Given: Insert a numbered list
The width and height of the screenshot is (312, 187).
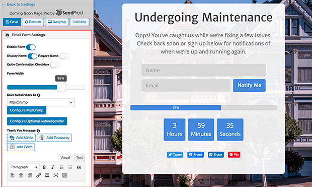Looking at the screenshot, I should point(70,167).
